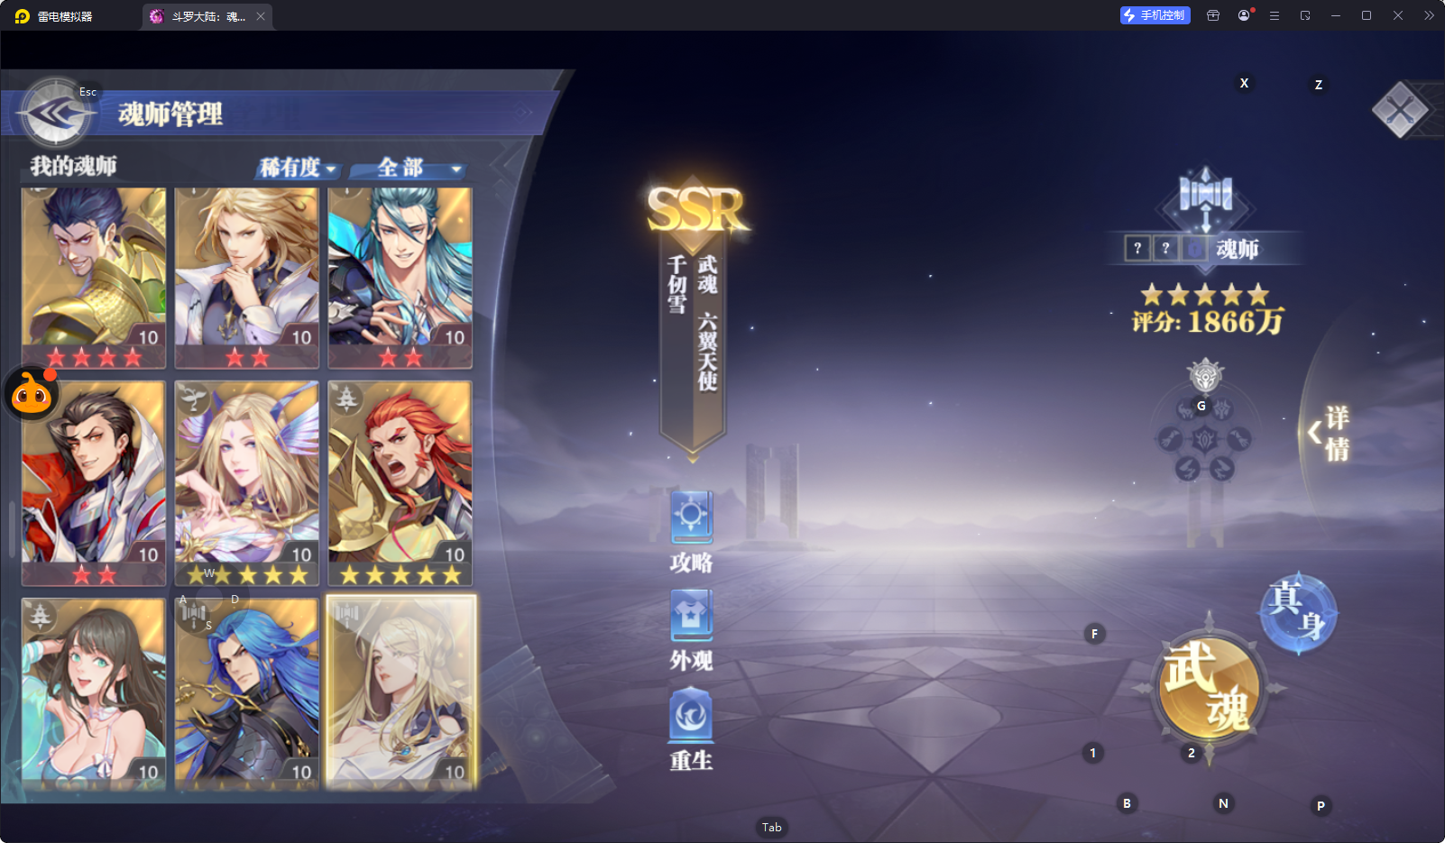Click the 千仞雪 name on the banner
Image resolution: width=1445 pixels, height=843 pixels.
point(677,284)
